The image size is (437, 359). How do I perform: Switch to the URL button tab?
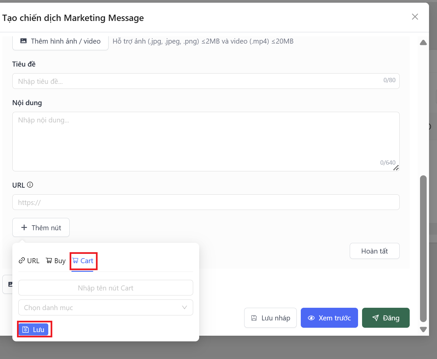(x=29, y=261)
